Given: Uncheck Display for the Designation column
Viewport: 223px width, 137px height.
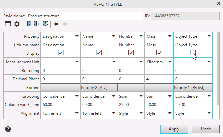Looking at the screenshot, I should [61, 53].
